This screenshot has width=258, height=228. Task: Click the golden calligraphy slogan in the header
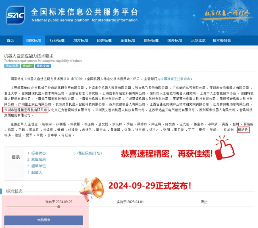coord(225,13)
